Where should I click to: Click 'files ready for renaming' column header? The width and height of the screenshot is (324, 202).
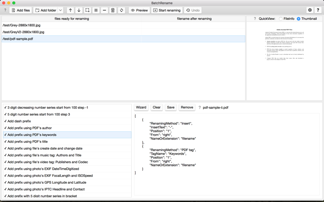(x=72, y=19)
